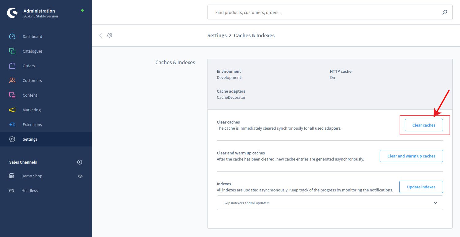The width and height of the screenshot is (460, 237).
Task: Select the Extensions plug icon
Action: coord(12,124)
